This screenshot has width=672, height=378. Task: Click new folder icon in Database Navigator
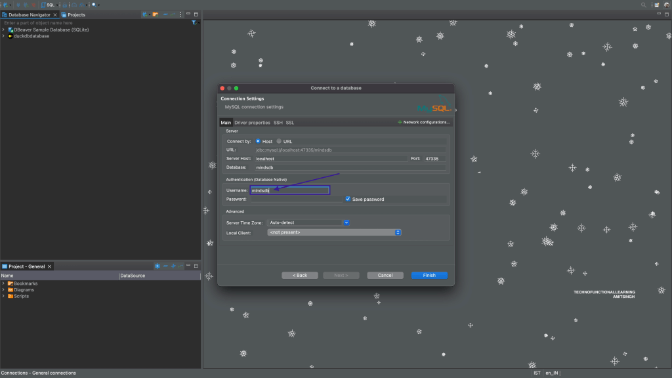click(156, 14)
